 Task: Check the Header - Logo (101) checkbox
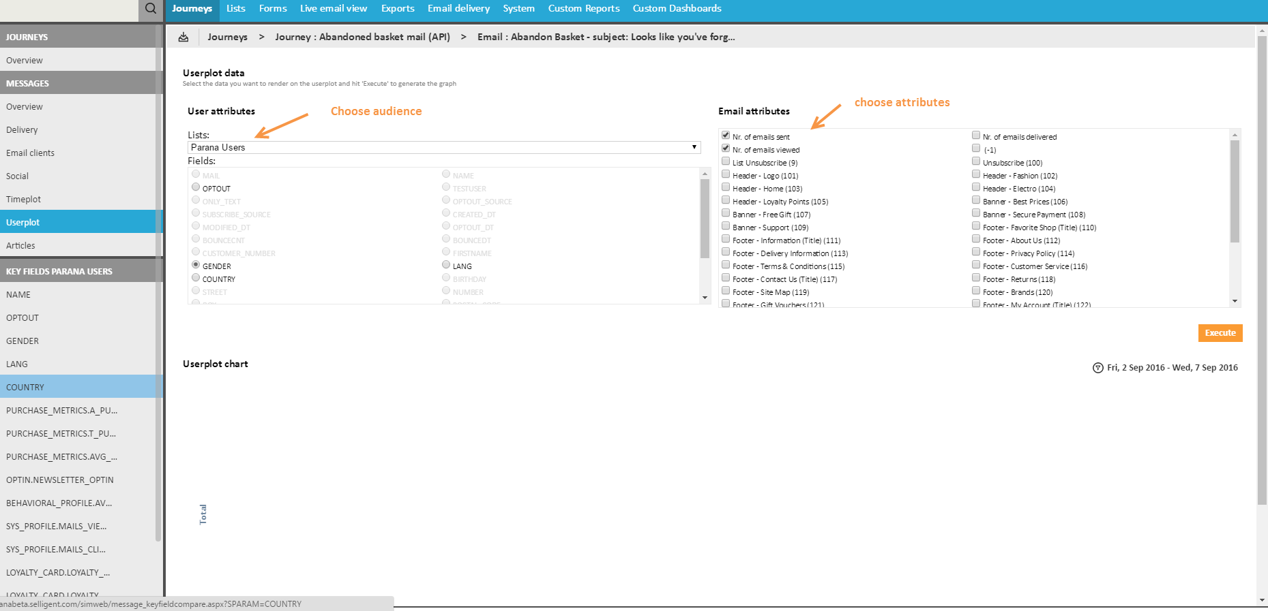click(726, 174)
